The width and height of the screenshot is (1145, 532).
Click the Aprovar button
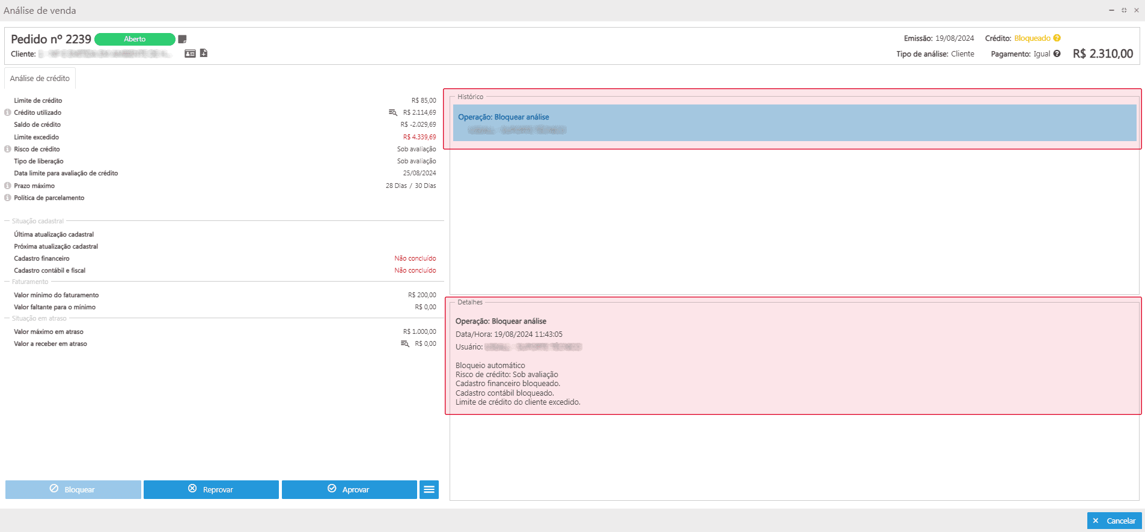(x=349, y=489)
